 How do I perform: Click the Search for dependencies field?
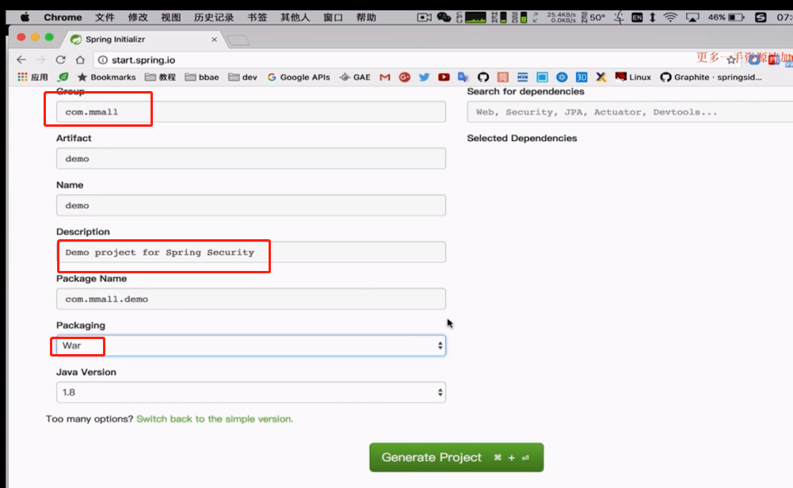coord(630,112)
